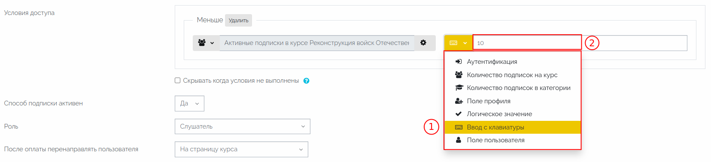Click the blue help question mark icon

point(307,81)
